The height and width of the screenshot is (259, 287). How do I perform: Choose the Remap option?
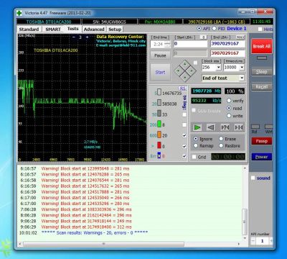point(196,146)
